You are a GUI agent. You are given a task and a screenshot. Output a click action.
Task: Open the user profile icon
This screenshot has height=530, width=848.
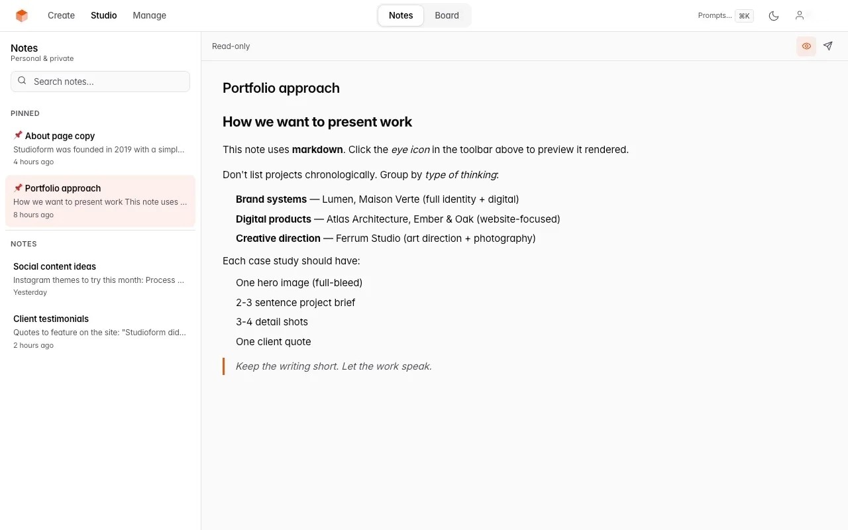tap(800, 15)
